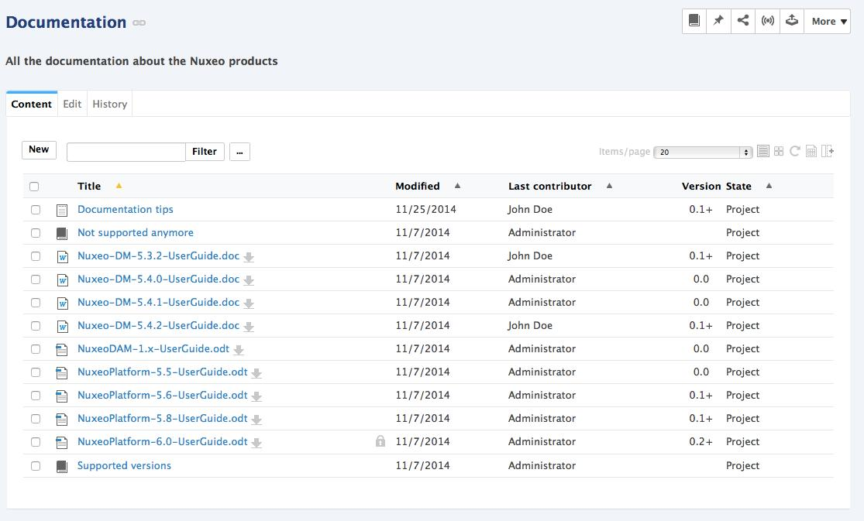Check the Documentation tips row checkbox
Screen dimensions: 864x521
36,209
